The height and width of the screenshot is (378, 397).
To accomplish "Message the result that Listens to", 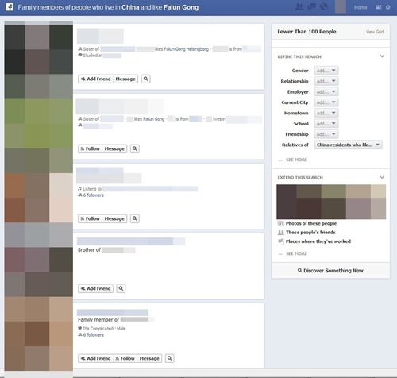I will coord(114,218).
